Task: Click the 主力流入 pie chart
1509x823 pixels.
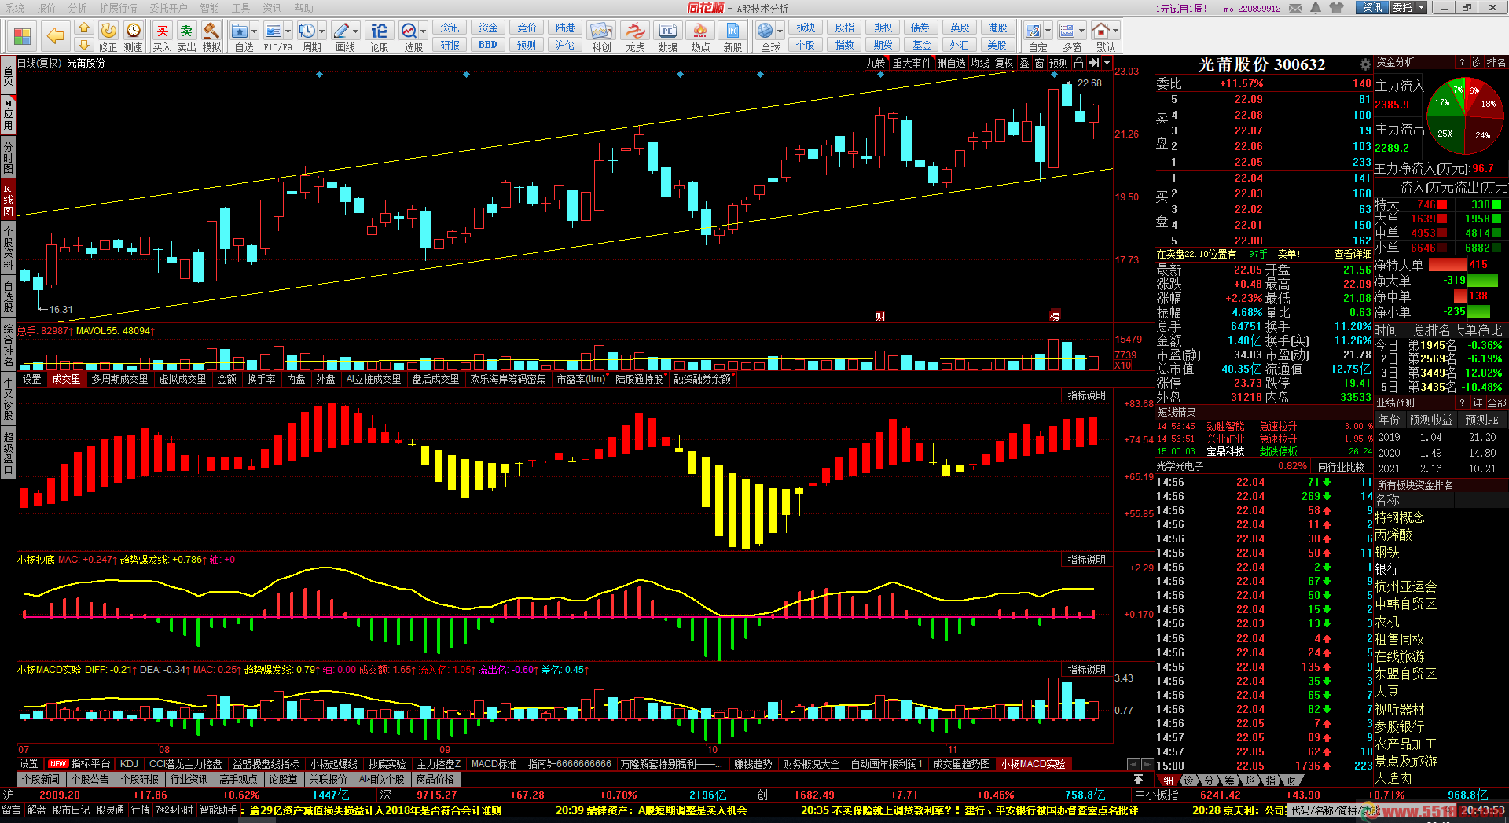Action: [x=1465, y=116]
